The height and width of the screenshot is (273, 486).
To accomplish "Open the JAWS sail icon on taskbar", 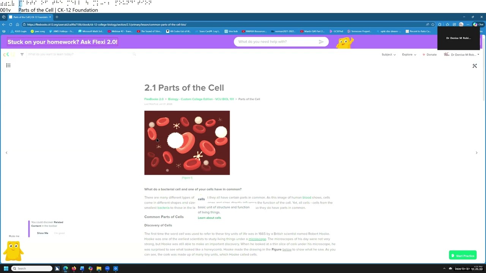I will tap(57, 268).
